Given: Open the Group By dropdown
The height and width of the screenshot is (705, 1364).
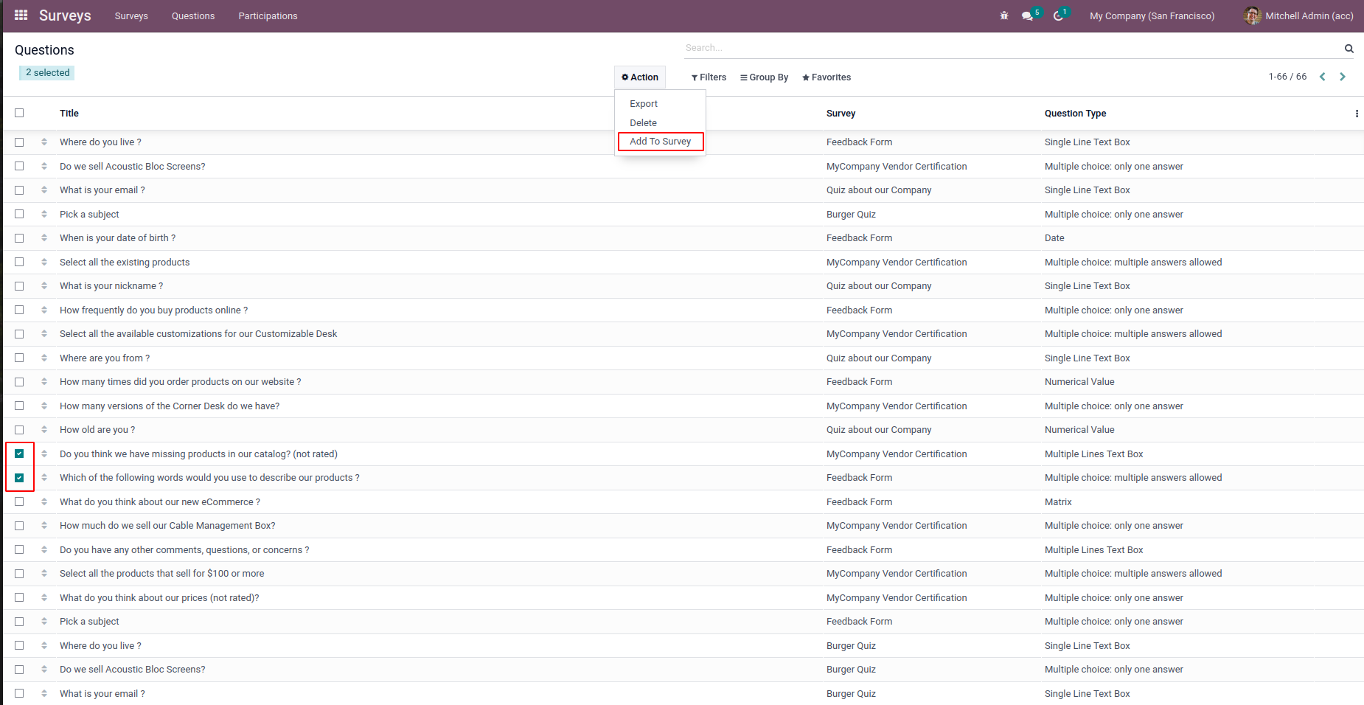Looking at the screenshot, I should 765,77.
